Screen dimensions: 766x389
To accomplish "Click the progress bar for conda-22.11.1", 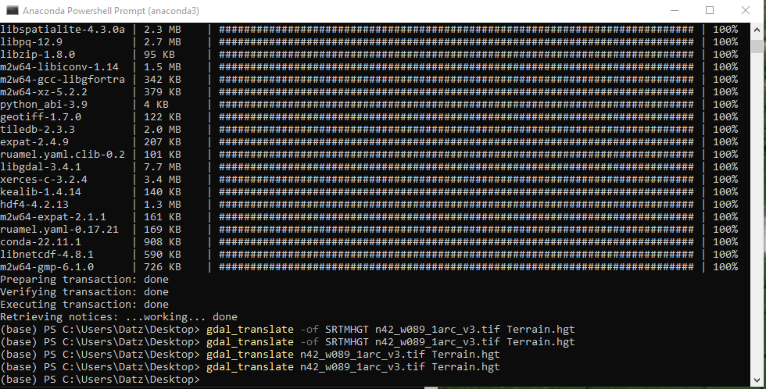I will pyautogui.click(x=456, y=242).
